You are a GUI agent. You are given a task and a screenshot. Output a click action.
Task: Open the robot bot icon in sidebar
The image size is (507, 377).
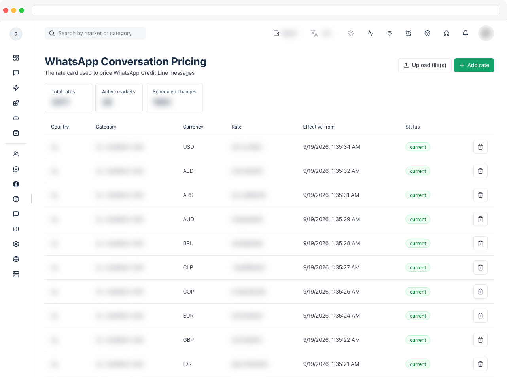(16, 118)
